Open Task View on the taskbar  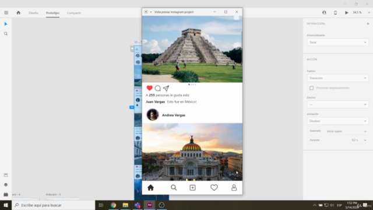tap(101, 205)
